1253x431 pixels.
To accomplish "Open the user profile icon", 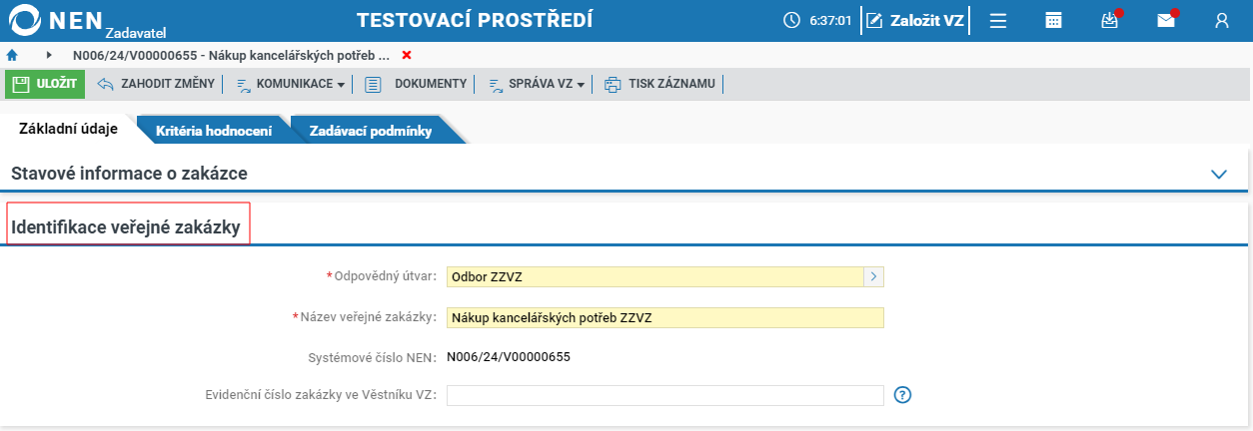I will point(1221,20).
